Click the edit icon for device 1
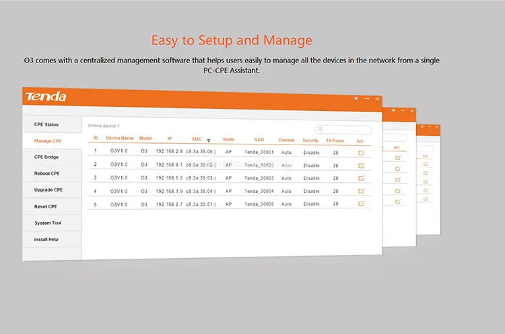This screenshot has width=505, height=334. [x=361, y=153]
